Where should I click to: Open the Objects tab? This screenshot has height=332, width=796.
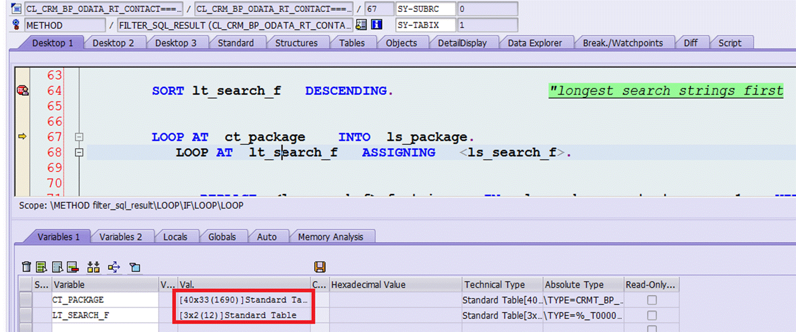pyautogui.click(x=401, y=43)
